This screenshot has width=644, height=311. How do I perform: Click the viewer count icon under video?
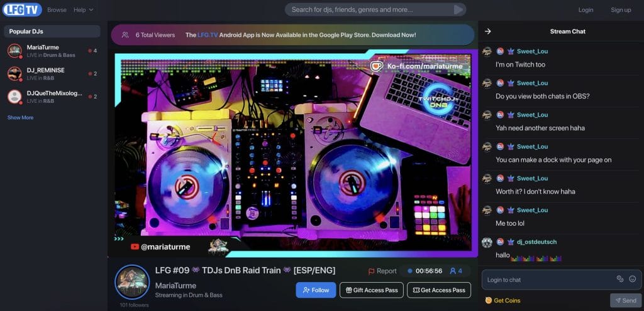click(453, 271)
